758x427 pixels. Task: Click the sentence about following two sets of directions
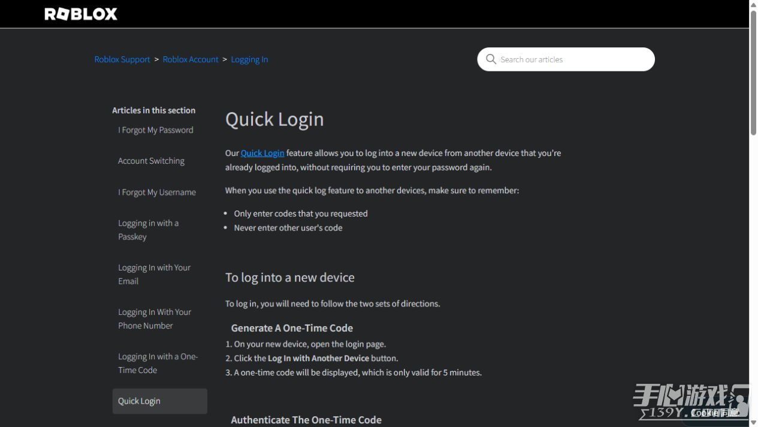point(333,303)
